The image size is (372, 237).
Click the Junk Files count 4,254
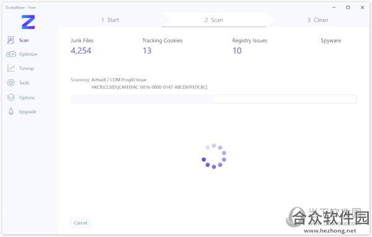pyautogui.click(x=81, y=50)
